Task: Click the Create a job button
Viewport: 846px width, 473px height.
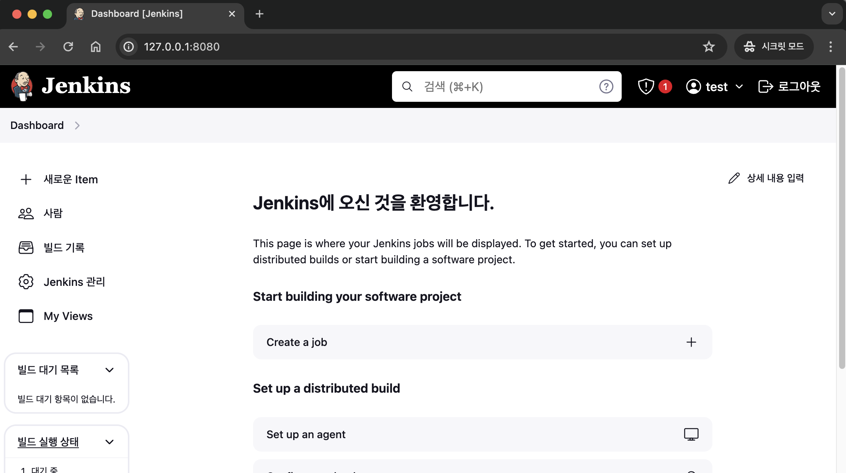Action: pos(482,342)
